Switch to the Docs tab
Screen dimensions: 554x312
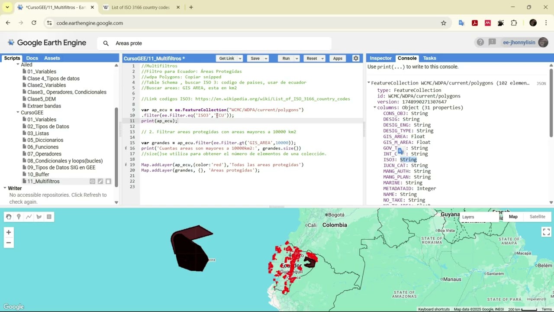32,58
